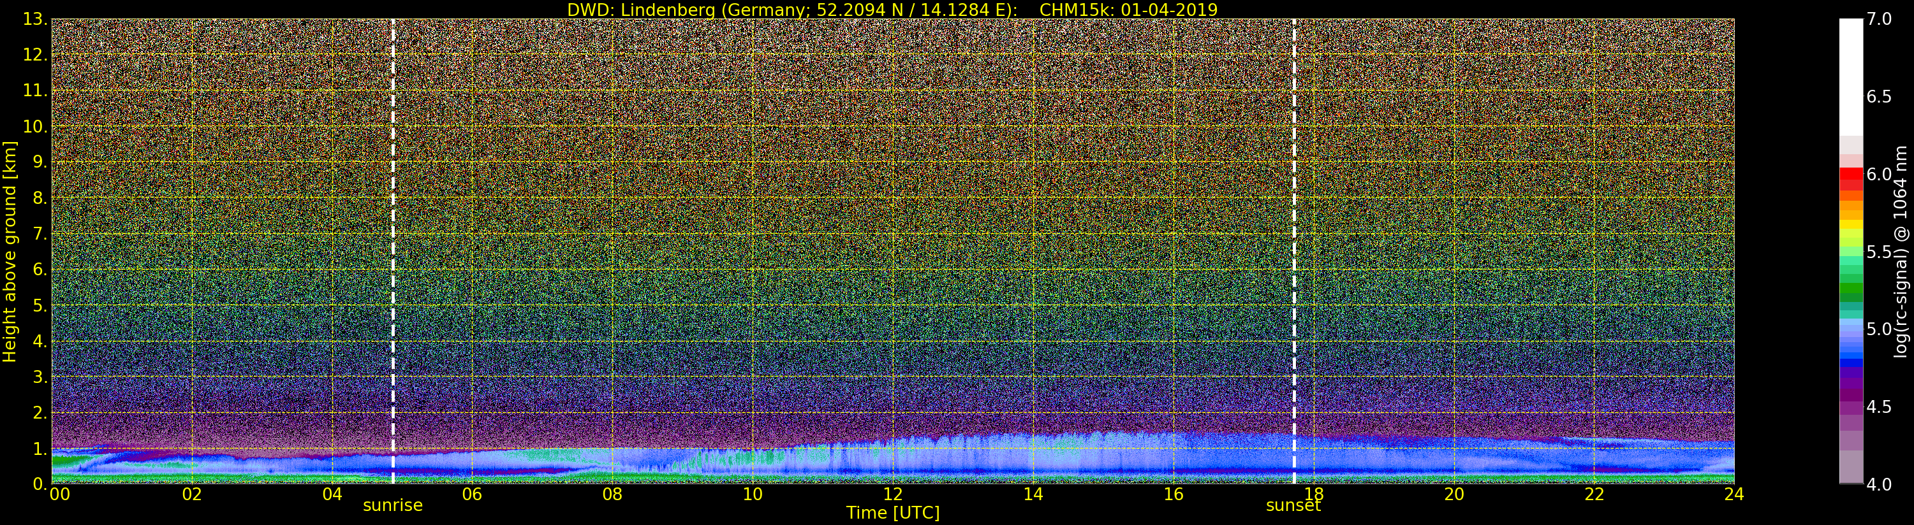Click the "24" time axis tick label

point(1734,494)
